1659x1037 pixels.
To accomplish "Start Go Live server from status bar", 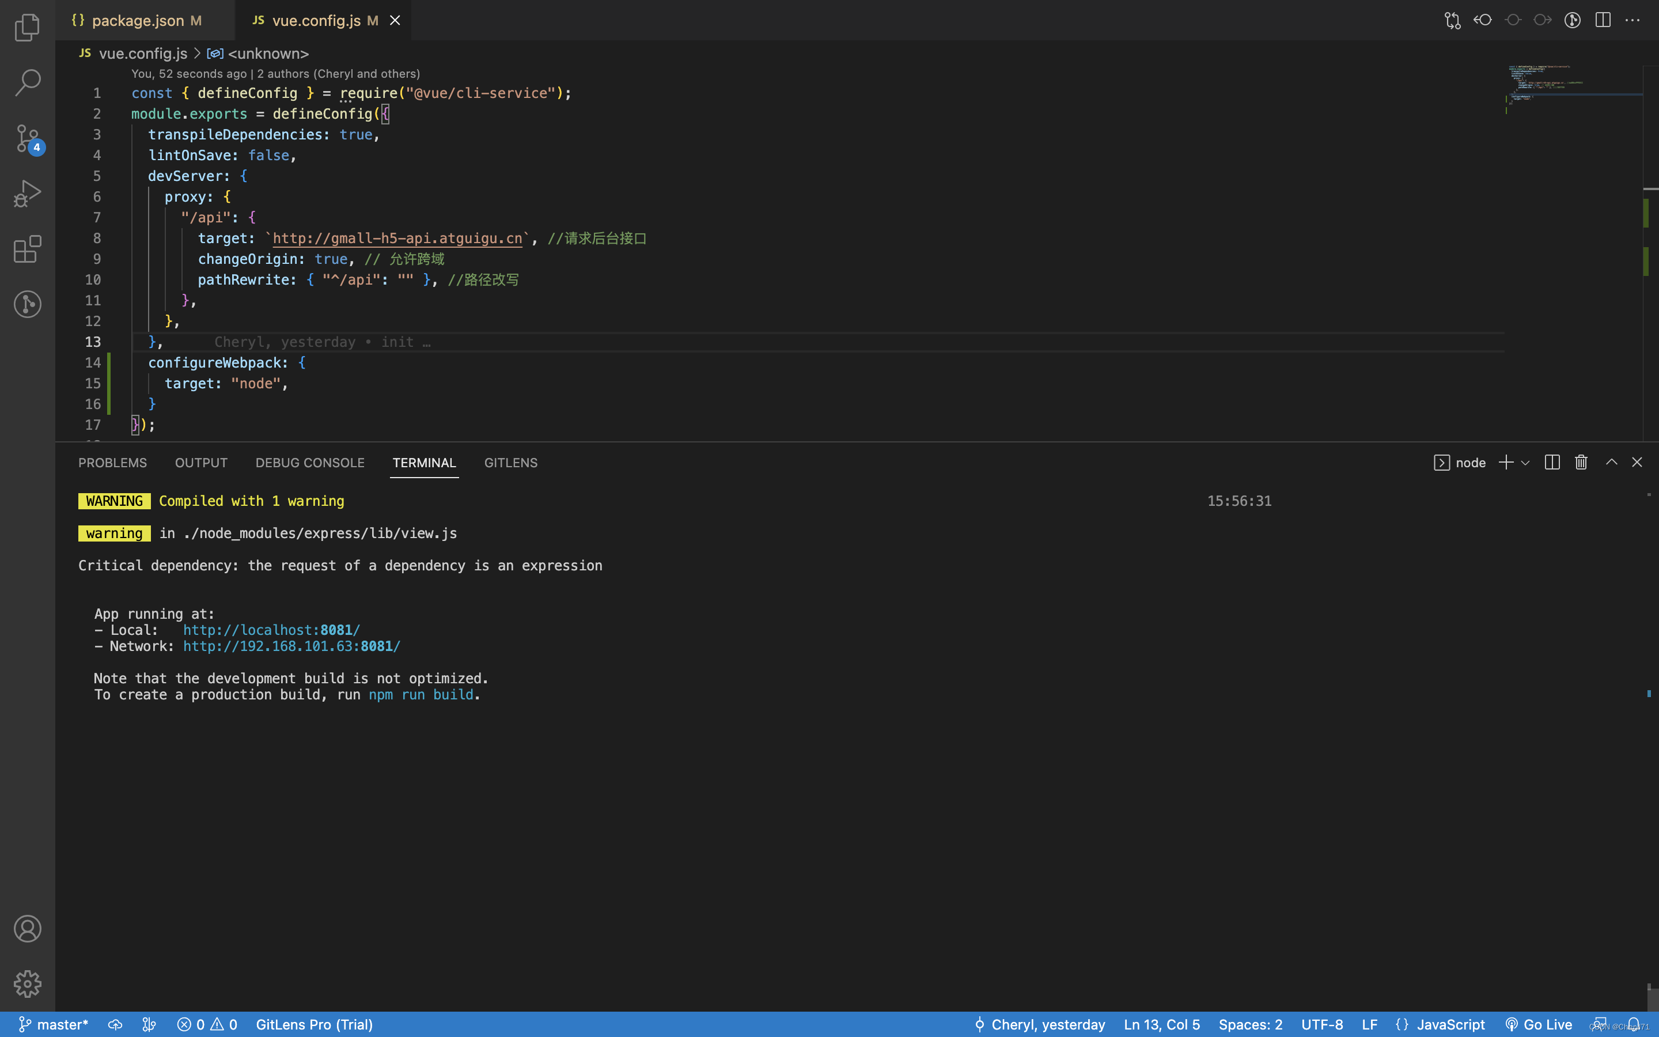I will (x=1539, y=1025).
